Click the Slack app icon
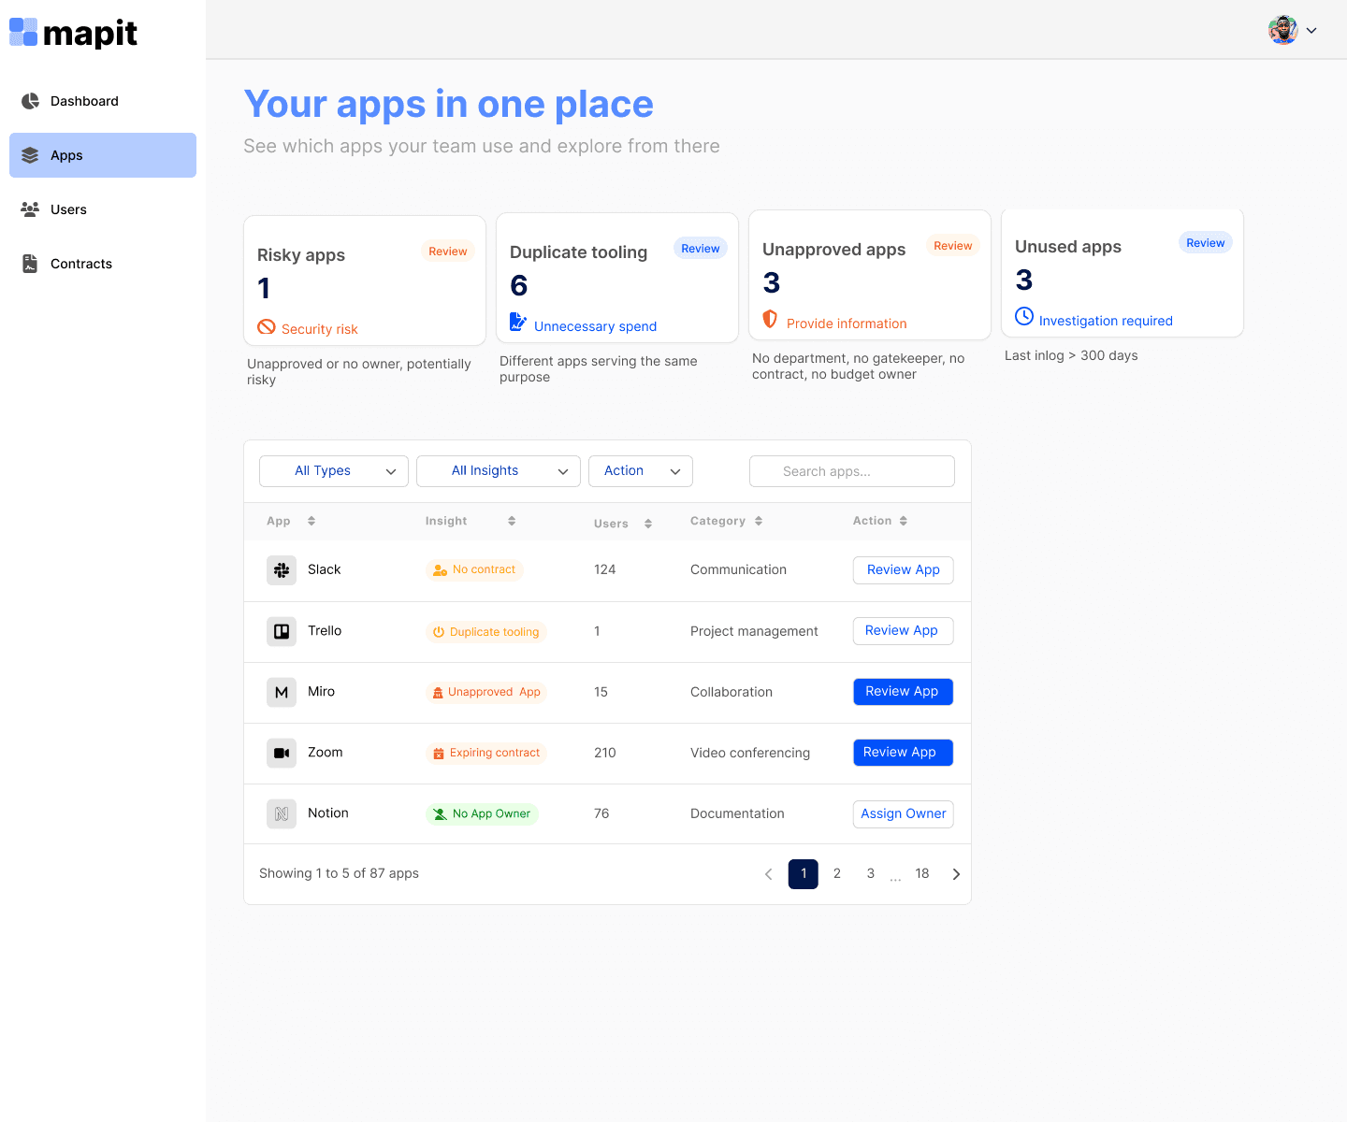 (282, 570)
